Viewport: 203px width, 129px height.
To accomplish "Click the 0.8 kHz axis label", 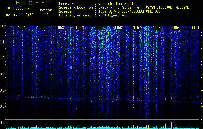I will [3, 90].
